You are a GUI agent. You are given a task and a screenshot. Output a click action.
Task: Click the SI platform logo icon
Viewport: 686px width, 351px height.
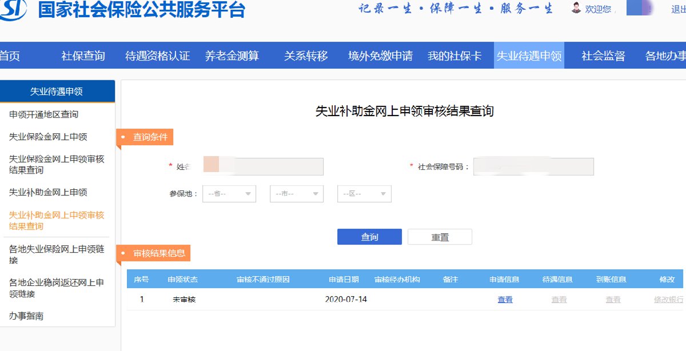[14, 10]
